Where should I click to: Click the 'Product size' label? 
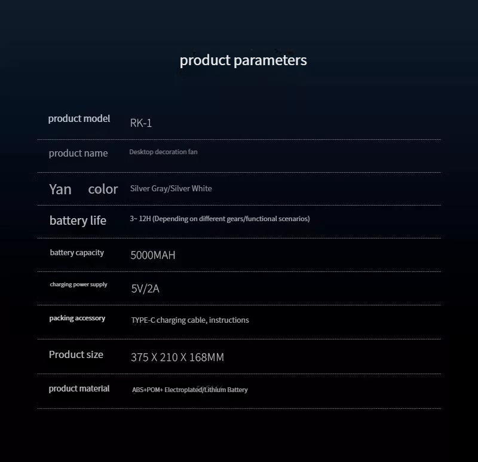coord(76,354)
